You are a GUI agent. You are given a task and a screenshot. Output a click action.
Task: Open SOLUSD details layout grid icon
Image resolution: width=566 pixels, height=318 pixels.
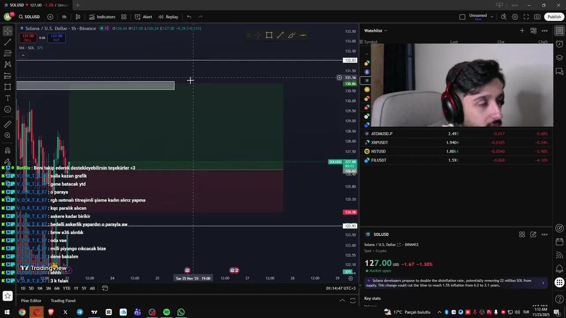(x=522, y=235)
